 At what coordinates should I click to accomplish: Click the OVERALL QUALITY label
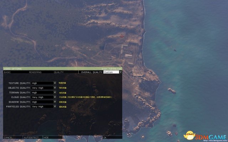(92, 72)
